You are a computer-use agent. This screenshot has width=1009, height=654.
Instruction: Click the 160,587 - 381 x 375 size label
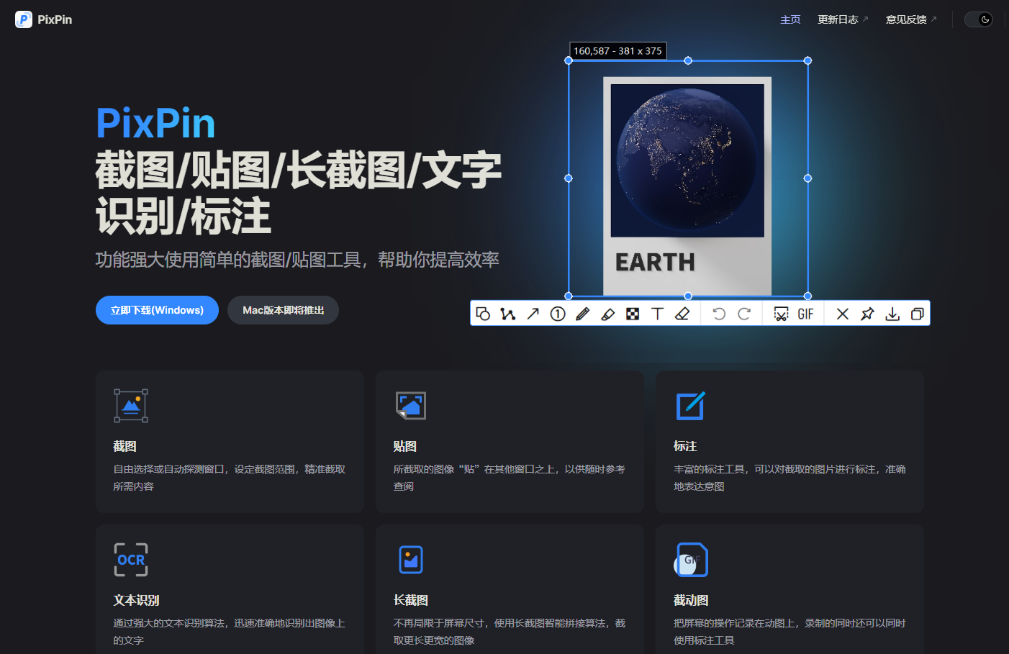[x=617, y=51]
